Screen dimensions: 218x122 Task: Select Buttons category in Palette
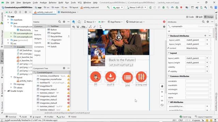(x=38, y=35)
